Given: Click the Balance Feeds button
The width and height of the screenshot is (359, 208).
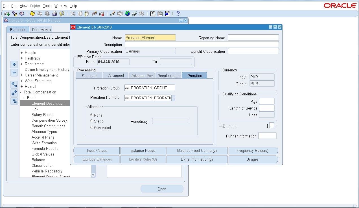Looking at the screenshot, I should [143, 150].
